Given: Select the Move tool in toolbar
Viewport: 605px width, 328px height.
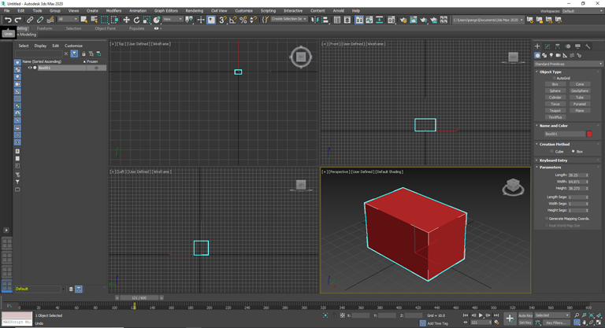Looking at the screenshot, I should pyautogui.click(x=126, y=20).
